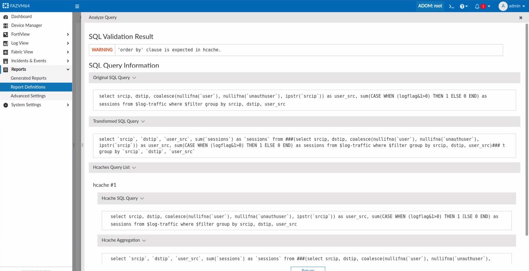Click the Transformed SQL Query text box
The width and height of the screenshot is (529, 271).
(304, 146)
